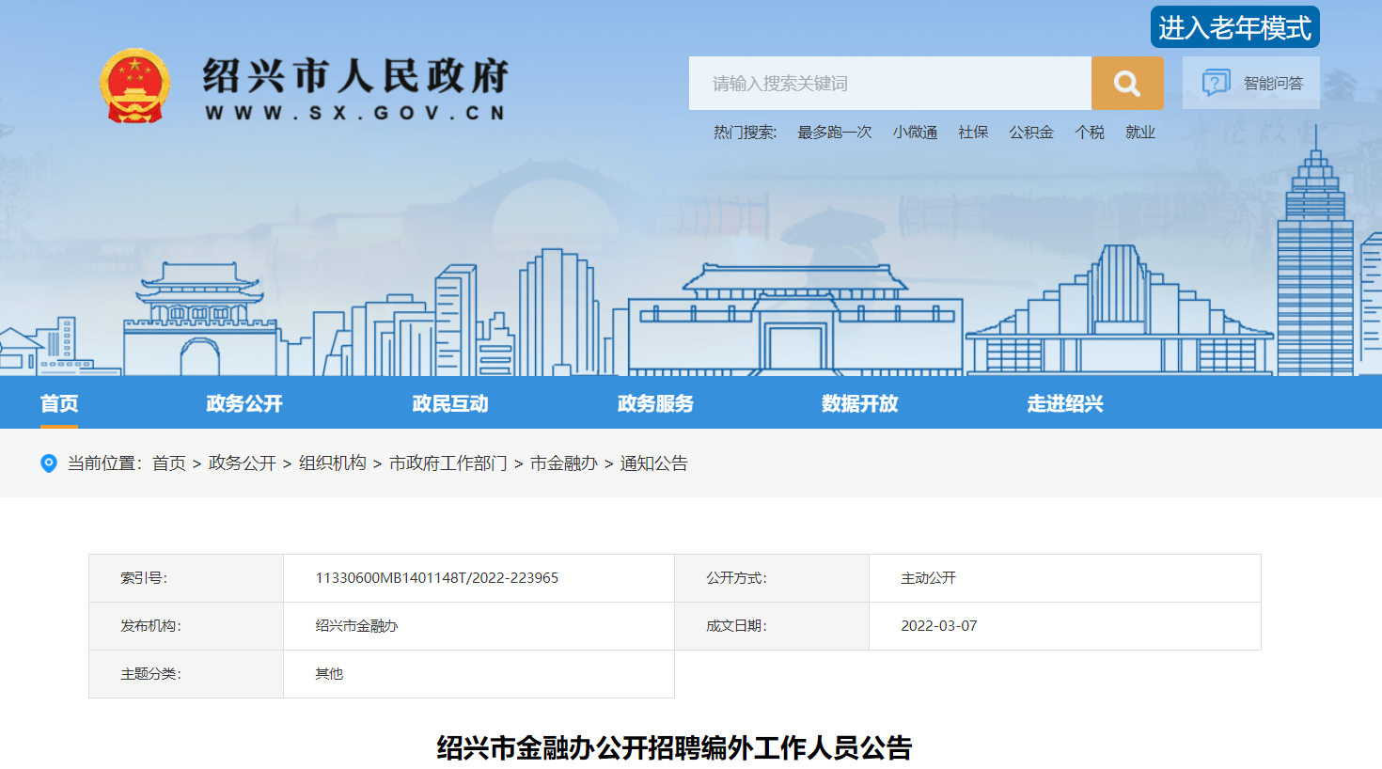Screen dimensions: 1382x769
Task: Click hot search link 个税
Action: (1090, 133)
